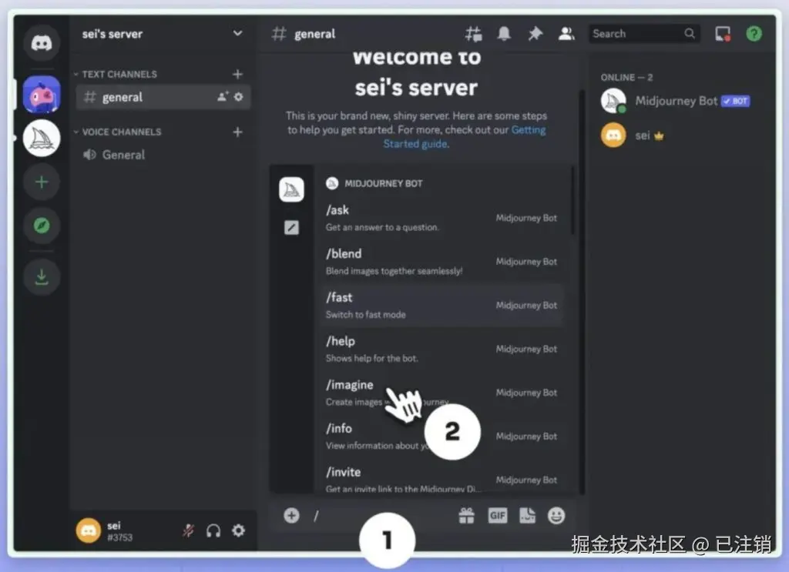
Task: Create a text channel plus icon
Action: (x=237, y=75)
